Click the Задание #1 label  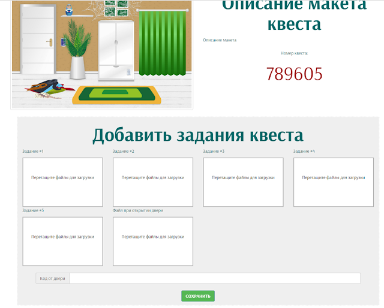[33, 151]
